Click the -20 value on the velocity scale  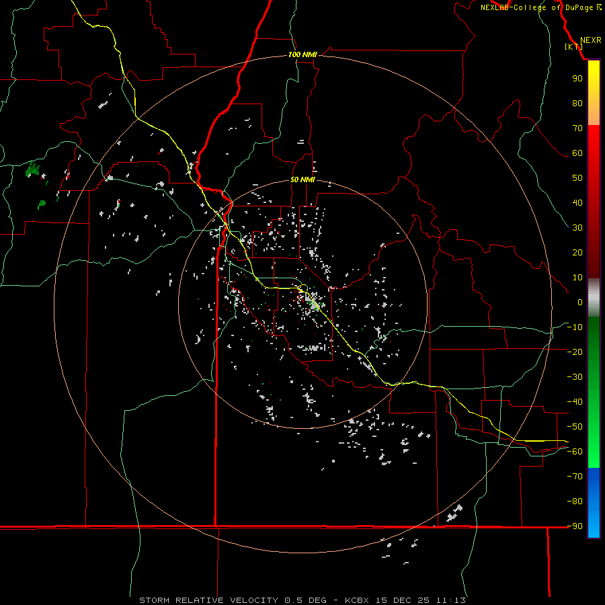[x=575, y=352]
